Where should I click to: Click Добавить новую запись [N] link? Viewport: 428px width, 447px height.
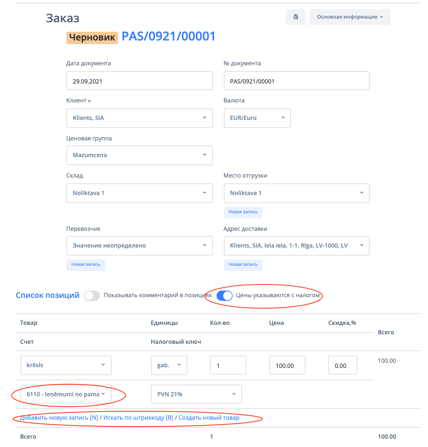click(59, 418)
